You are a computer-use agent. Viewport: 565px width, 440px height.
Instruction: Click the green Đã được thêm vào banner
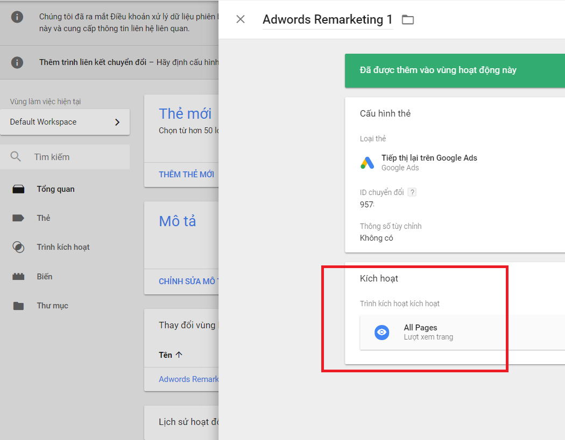[x=455, y=70]
